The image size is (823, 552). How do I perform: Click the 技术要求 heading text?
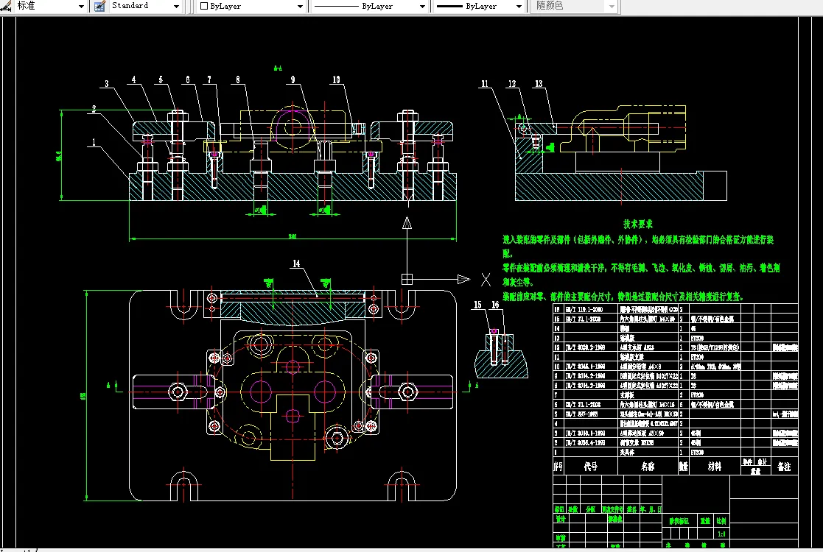coord(638,224)
